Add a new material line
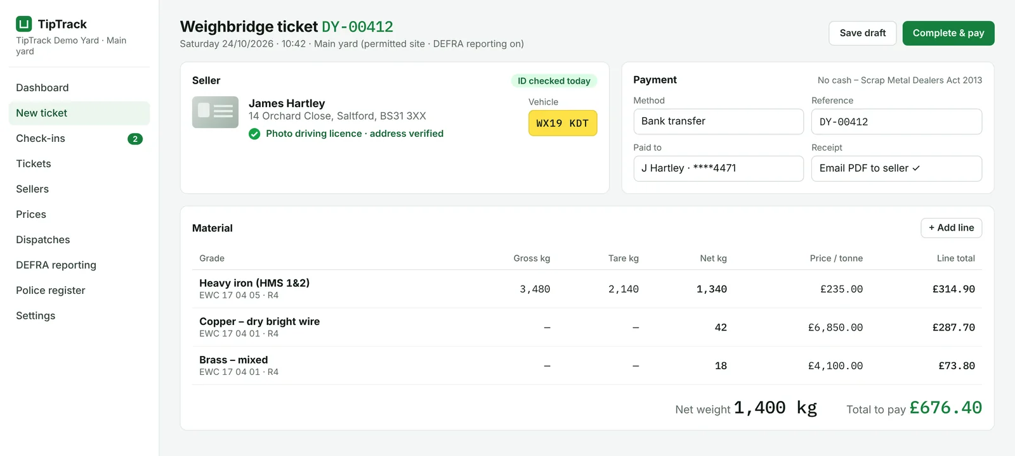The height and width of the screenshot is (456, 1015). [x=952, y=228]
